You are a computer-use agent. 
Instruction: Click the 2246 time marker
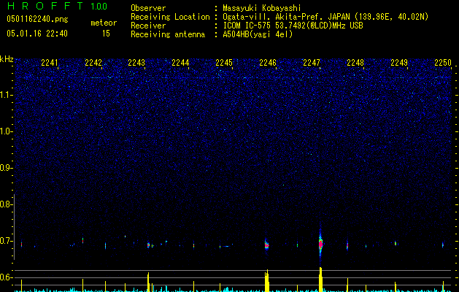tap(268, 63)
